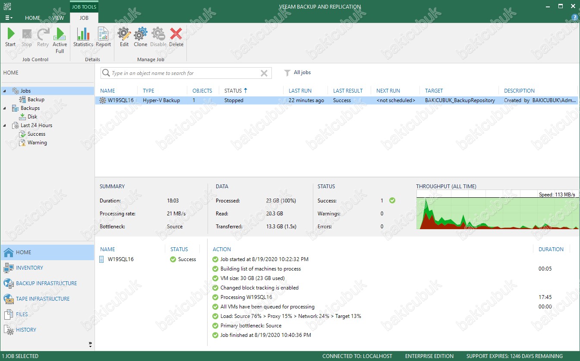
Task: Switch to the HOME ribbon tab
Action: tap(32, 18)
